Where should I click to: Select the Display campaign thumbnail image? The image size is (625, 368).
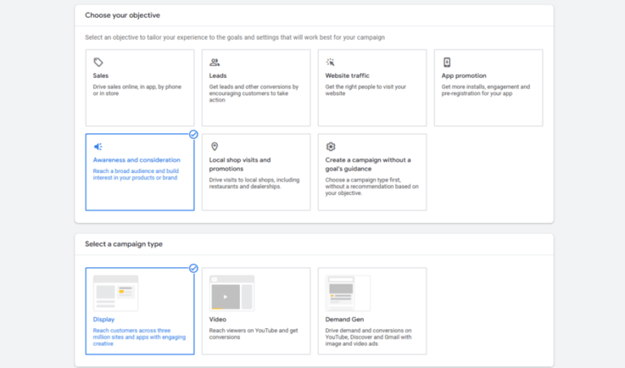tap(116, 293)
